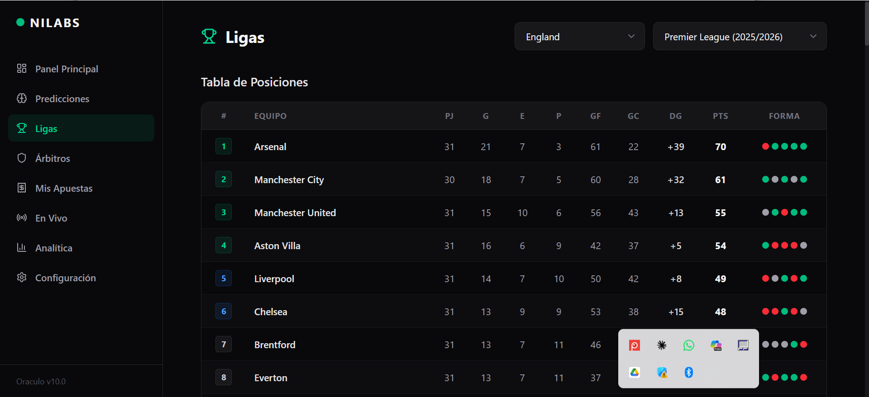Open Microsoft 365 Copilot tray icon
The width and height of the screenshot is (869, 397).
click(716, 345)
